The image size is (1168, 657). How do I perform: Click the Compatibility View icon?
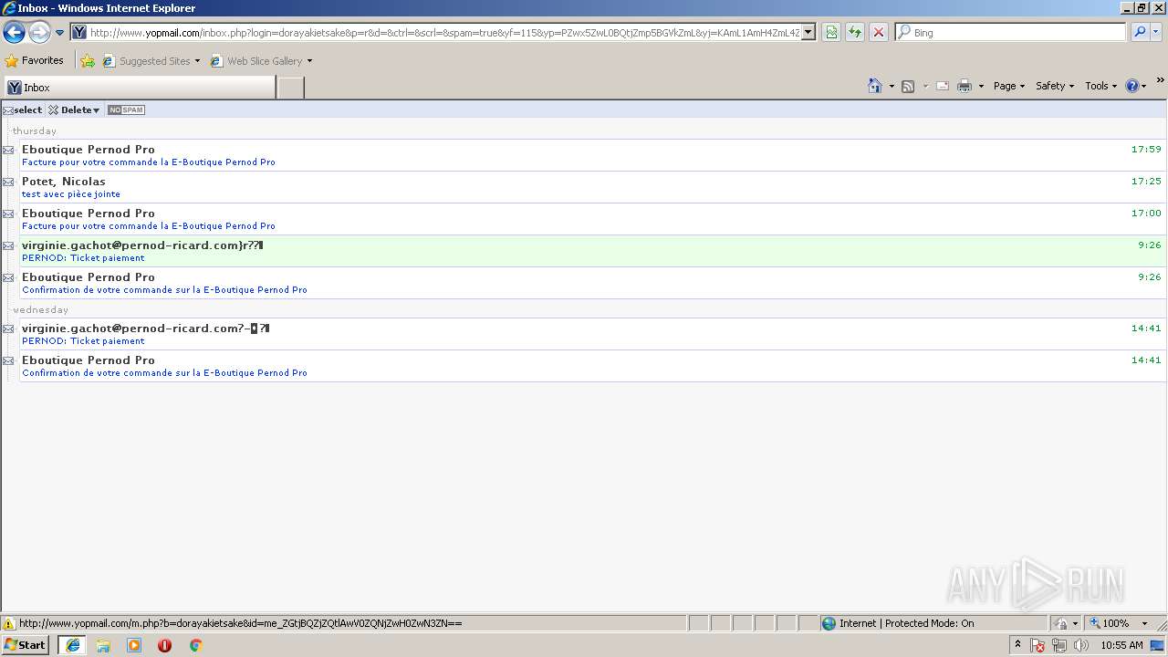click(x=831, y=33)
